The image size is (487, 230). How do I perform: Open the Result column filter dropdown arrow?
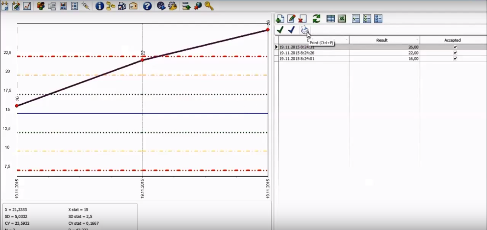tap(417, 40)
